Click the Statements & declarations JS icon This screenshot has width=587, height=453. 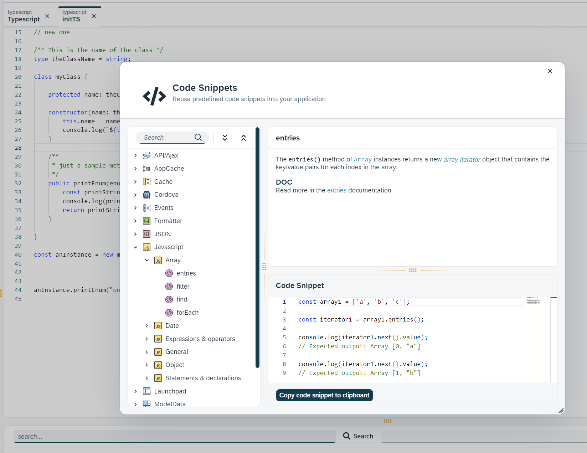158,378
